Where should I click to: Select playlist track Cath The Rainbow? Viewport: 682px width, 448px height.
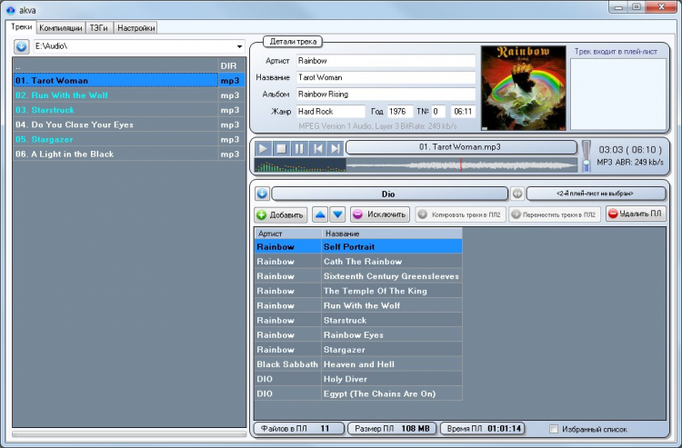[x=358, y=262]
